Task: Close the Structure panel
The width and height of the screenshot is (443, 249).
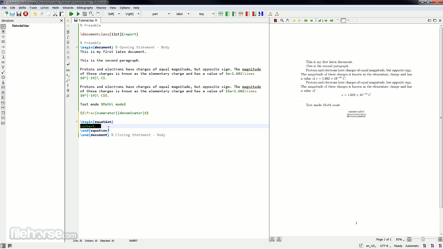Action: point(61,21)
